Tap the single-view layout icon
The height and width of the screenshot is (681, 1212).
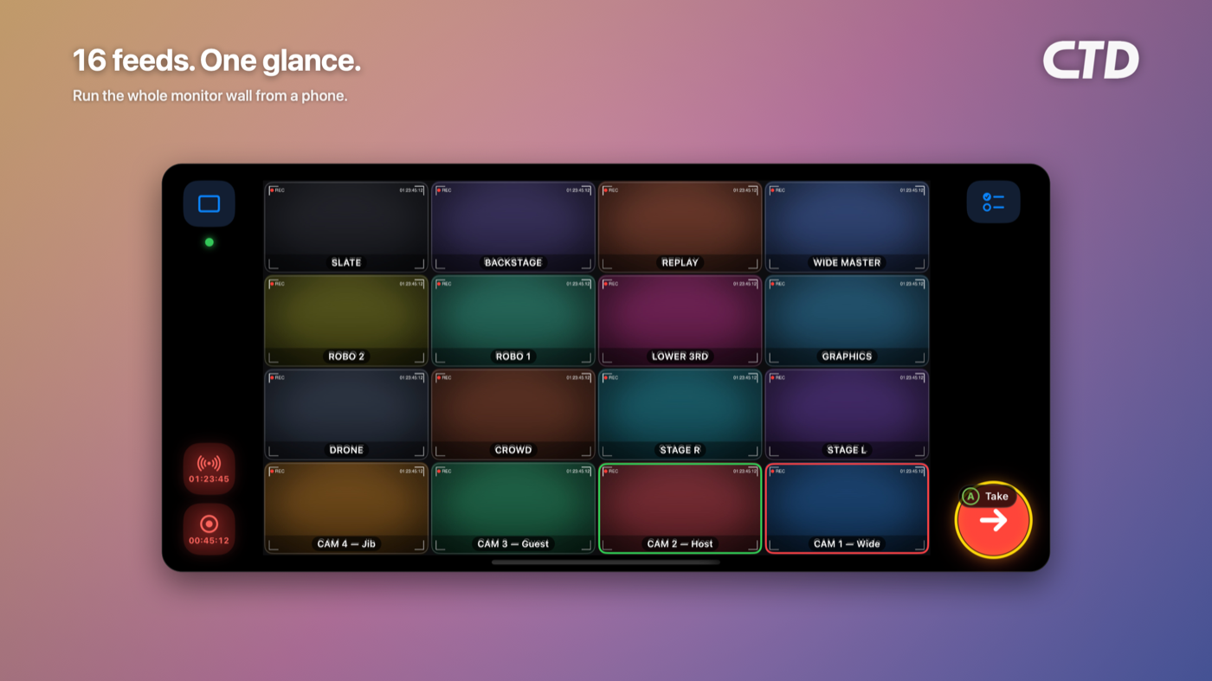[x=209, y=204]
